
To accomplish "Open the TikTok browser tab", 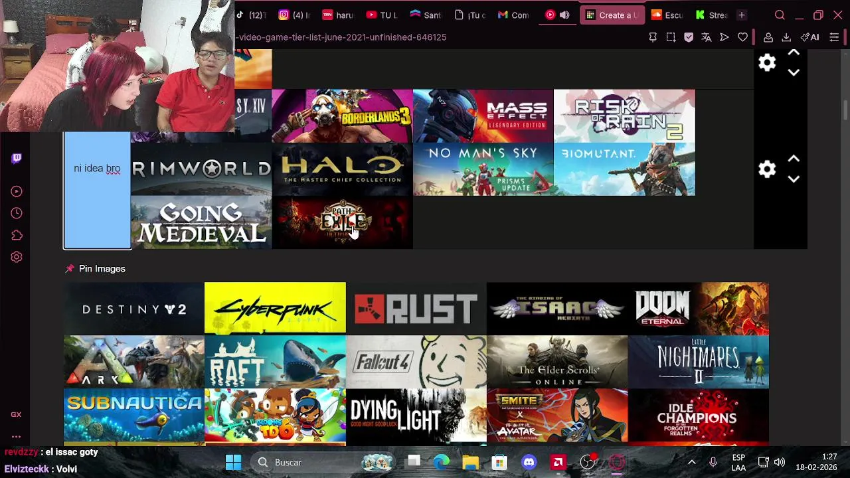I will (252, 15).
